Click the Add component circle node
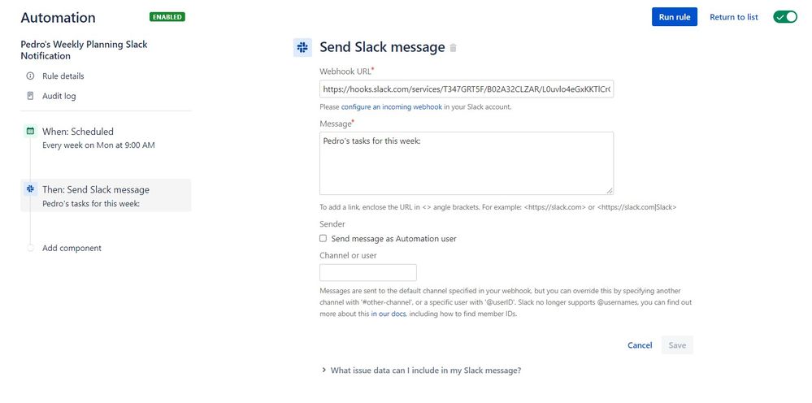 [30, 248]
